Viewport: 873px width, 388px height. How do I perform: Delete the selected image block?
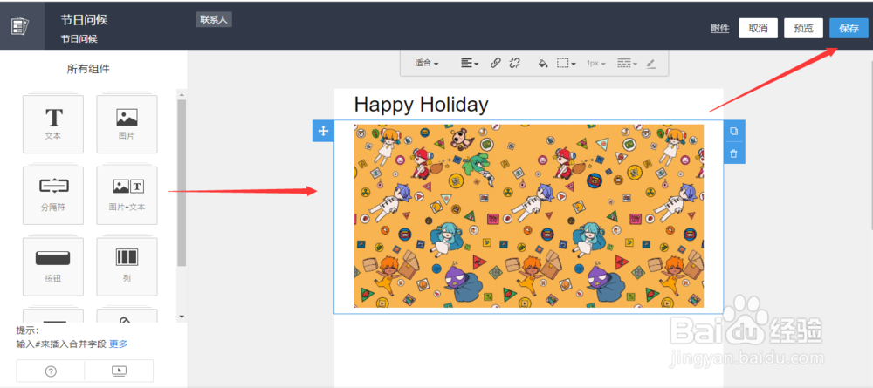pyautogui.click(x=734, y=153)
